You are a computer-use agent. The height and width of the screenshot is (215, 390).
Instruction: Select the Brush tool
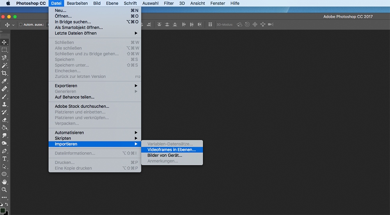click(4, 96)
